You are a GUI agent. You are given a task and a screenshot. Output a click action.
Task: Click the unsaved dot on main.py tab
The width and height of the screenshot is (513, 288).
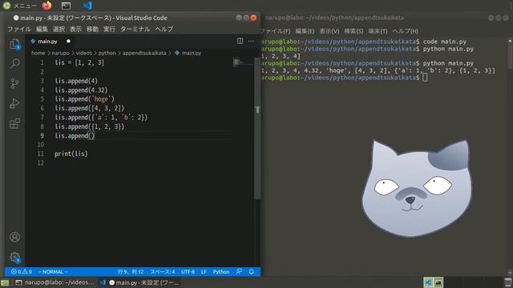(x=68, y=41)
